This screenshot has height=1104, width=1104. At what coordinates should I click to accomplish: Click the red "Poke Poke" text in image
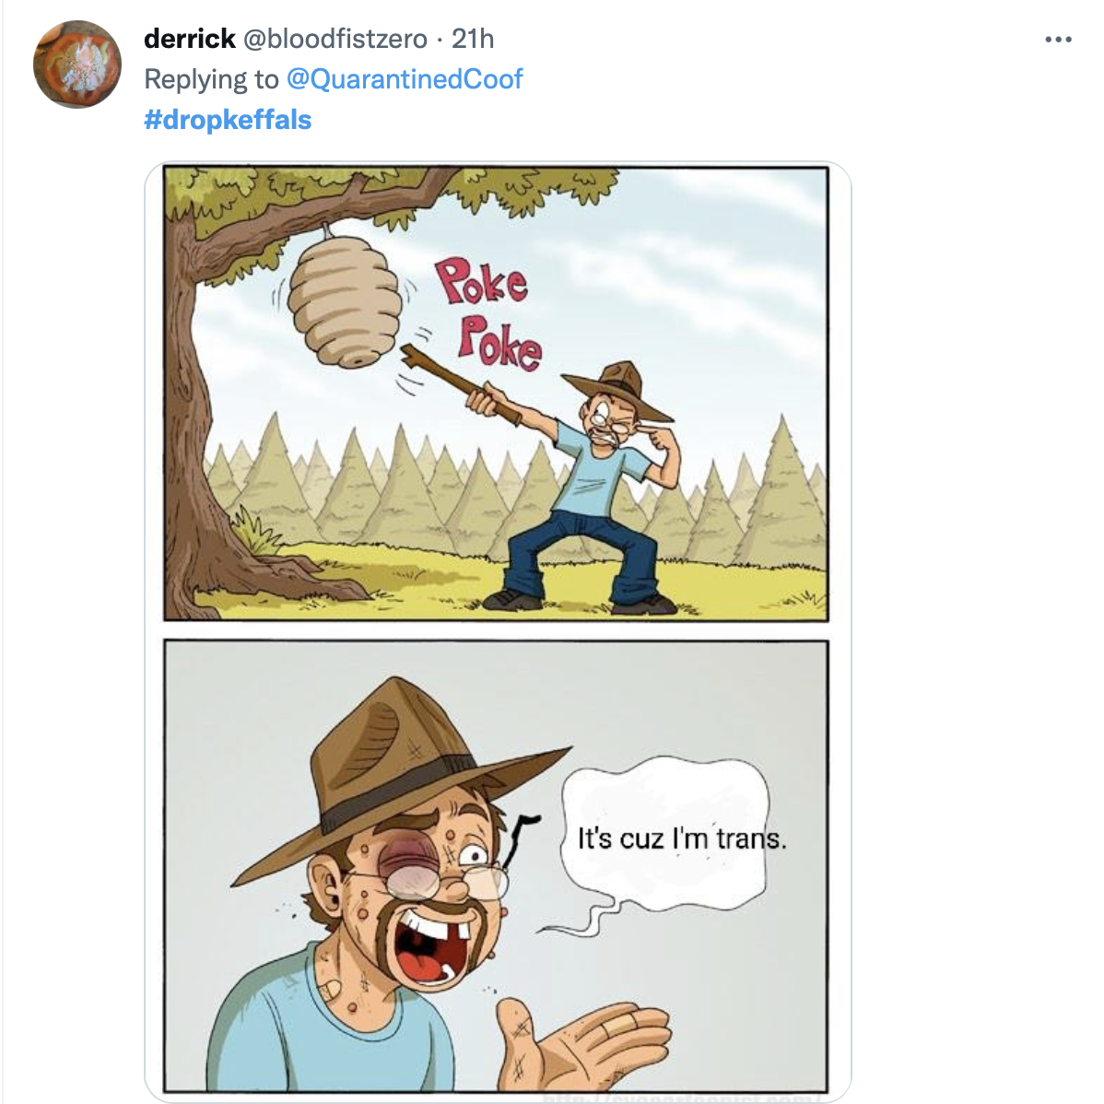[488, 313]
